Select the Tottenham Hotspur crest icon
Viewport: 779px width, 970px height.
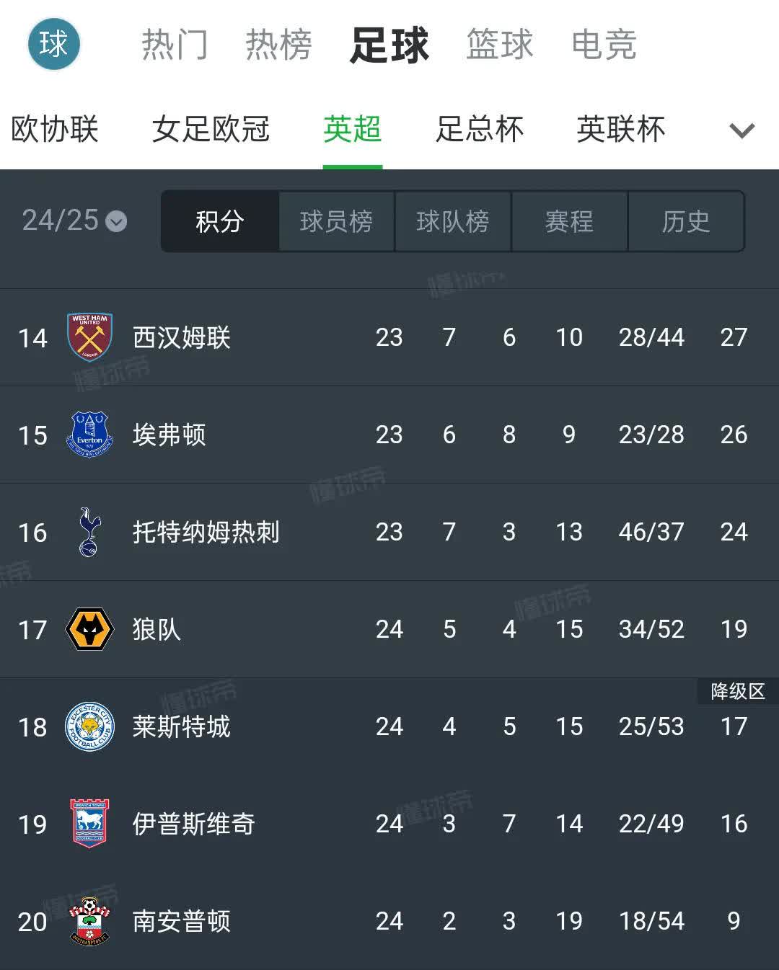pos(89,532)
